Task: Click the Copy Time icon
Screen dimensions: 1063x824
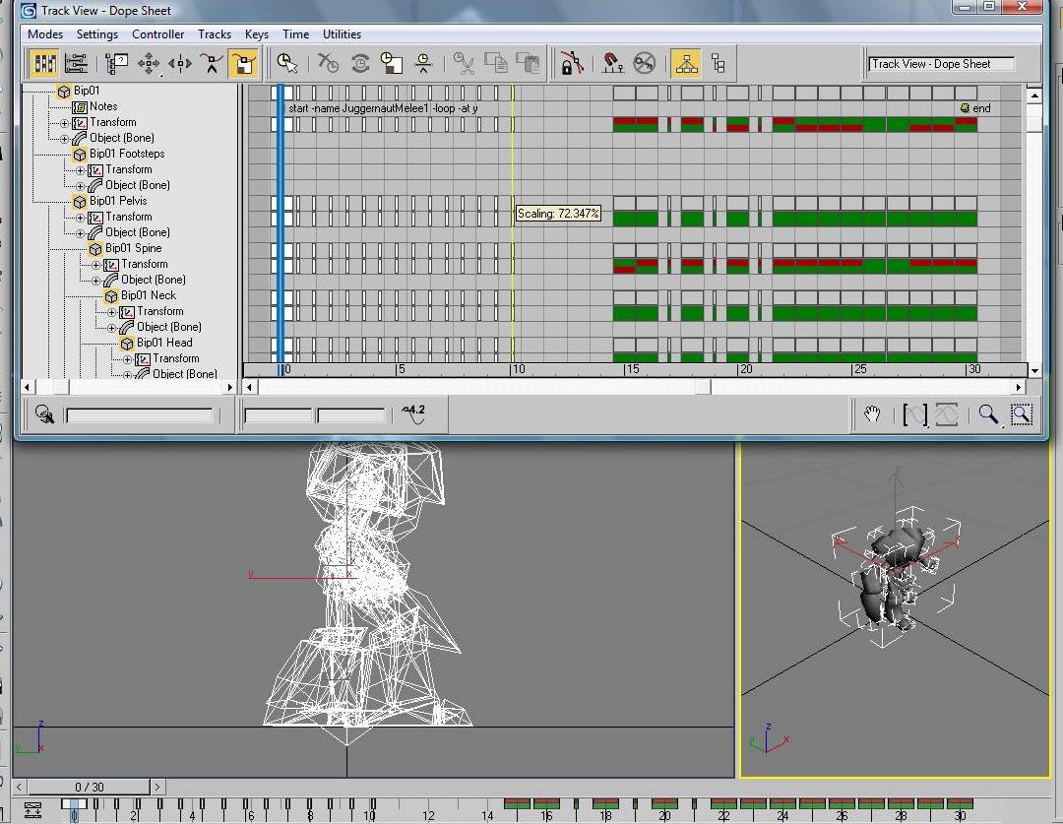Action: (496, 64)
